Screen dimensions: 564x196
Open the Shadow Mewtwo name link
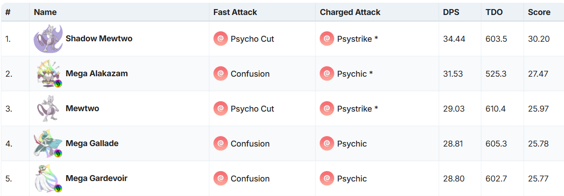click(99, 39)
